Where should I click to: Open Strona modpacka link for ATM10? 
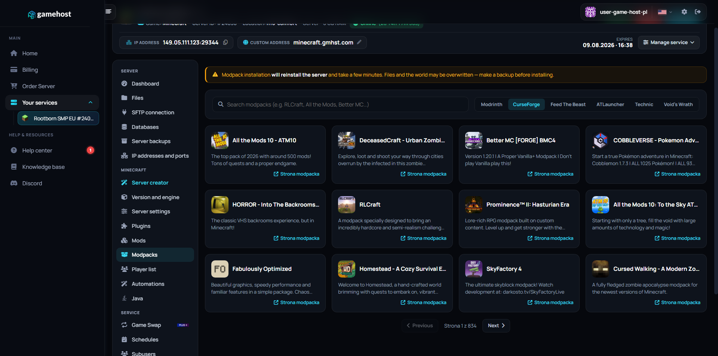coord(297,174)
